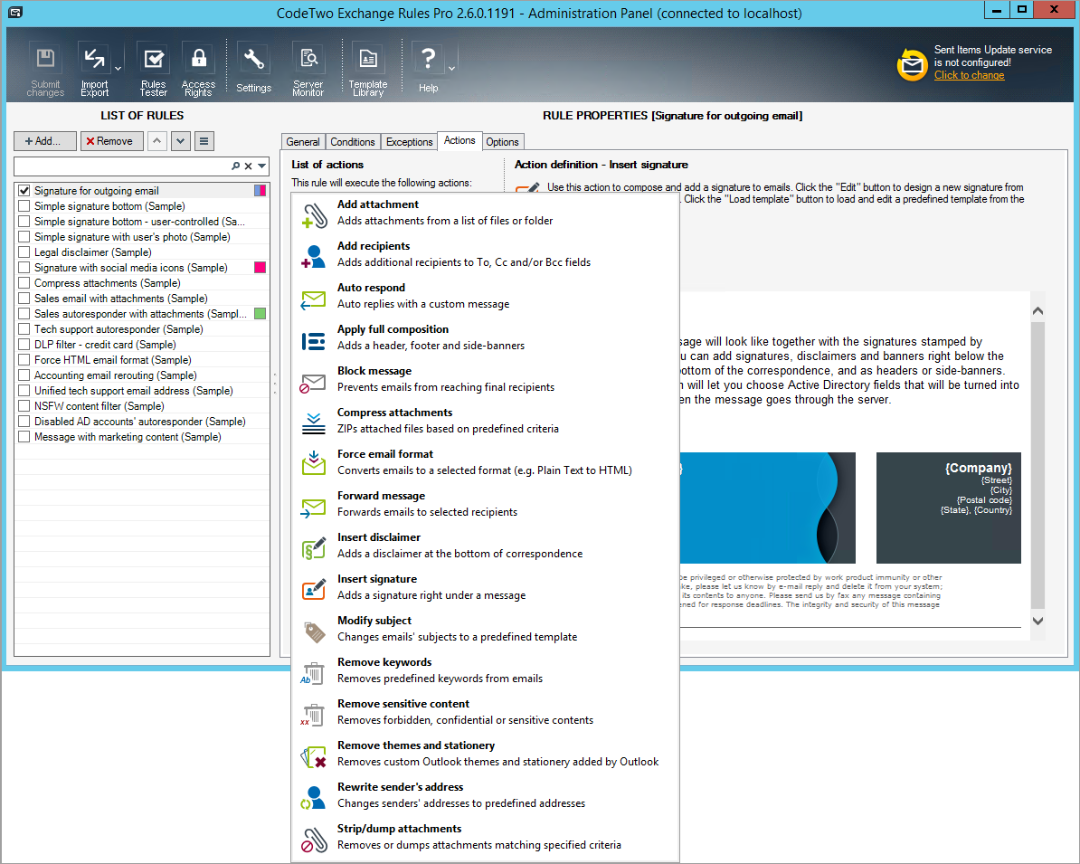
Task: Check Tech support autoresponder (Sample)
Action: click(x=24, y=329)
